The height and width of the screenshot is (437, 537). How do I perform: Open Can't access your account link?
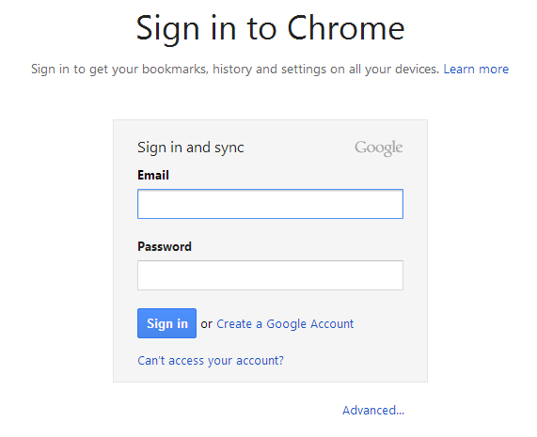point(211,360)
